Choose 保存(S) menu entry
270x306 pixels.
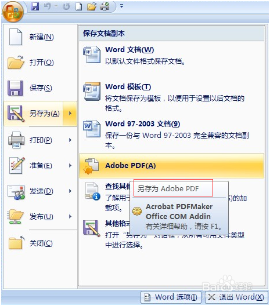(x=41, y=88)
